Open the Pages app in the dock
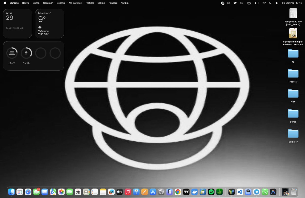 click(x=144, y=192)
